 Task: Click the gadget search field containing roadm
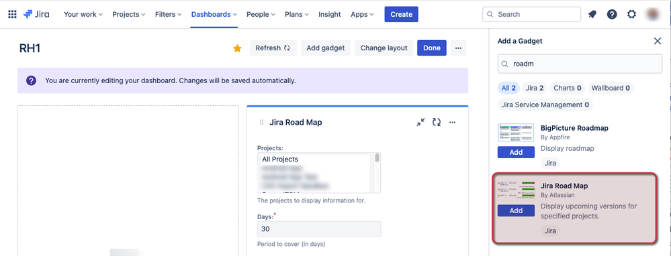point(580,64)
